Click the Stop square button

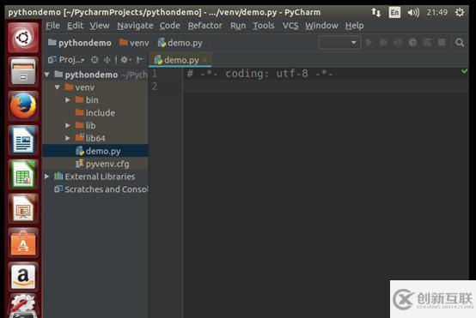(442, 43)
